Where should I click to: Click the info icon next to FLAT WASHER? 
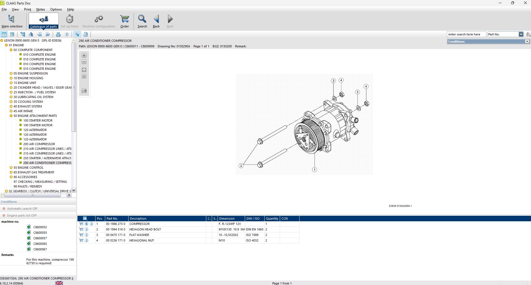86,235
